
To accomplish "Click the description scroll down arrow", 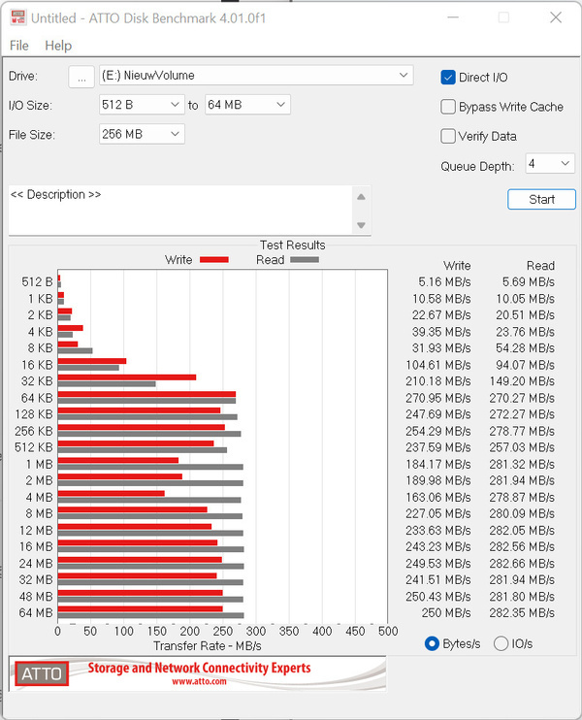I will [x=361, y=225].
